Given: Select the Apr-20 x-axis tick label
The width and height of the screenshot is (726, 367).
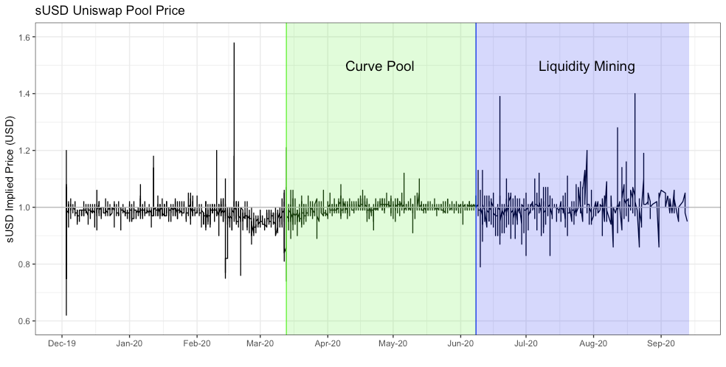Looking at the screenshot, I should coord(328,344).
